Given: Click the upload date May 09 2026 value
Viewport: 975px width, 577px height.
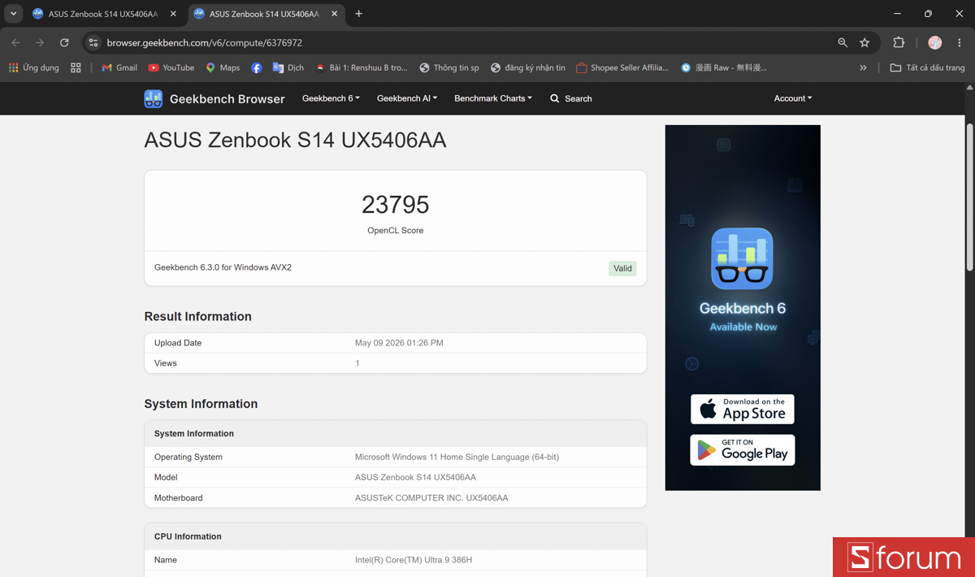Looking at the screenshot, I should click(x=399, y=343).
